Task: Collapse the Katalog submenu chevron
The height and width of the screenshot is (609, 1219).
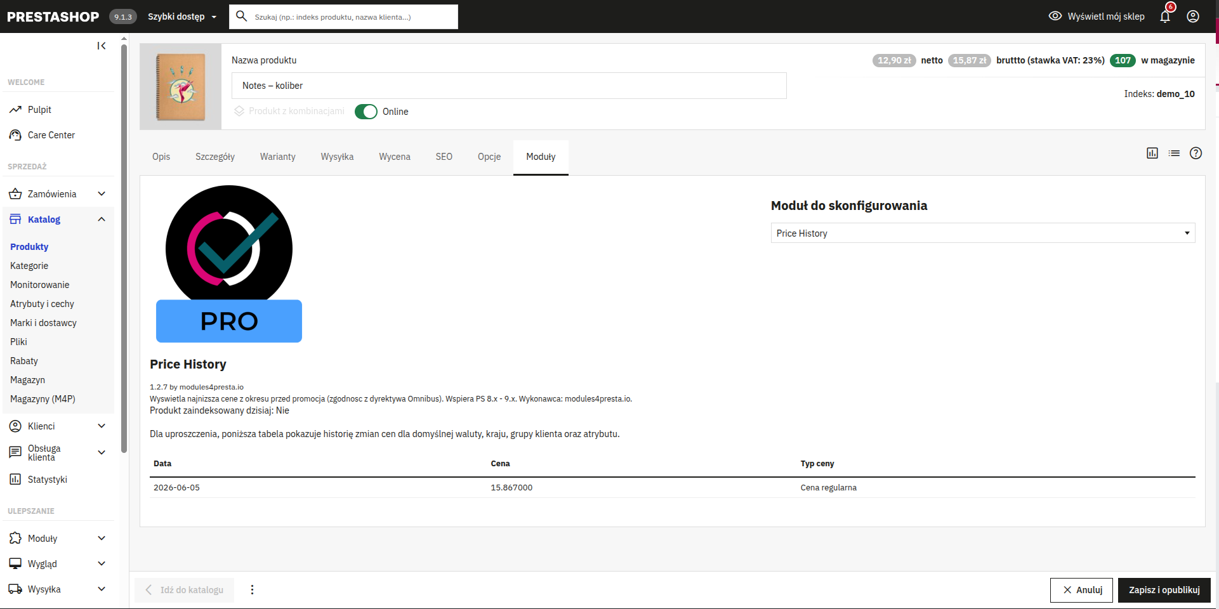Action: pyautogui.click(x=102, y=219)
